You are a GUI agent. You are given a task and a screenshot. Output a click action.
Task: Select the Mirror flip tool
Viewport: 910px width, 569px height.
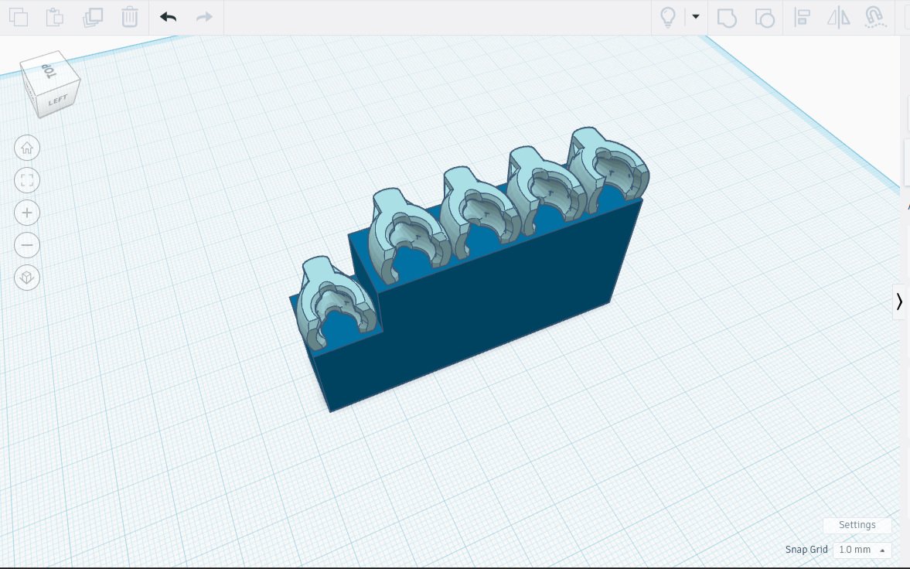coord(839,18)
